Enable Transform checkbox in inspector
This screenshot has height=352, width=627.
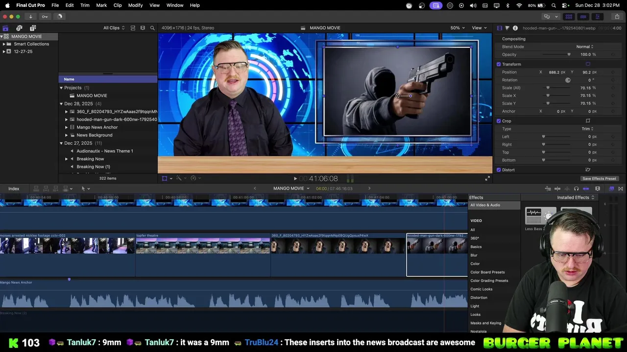[x=499, y=64]
